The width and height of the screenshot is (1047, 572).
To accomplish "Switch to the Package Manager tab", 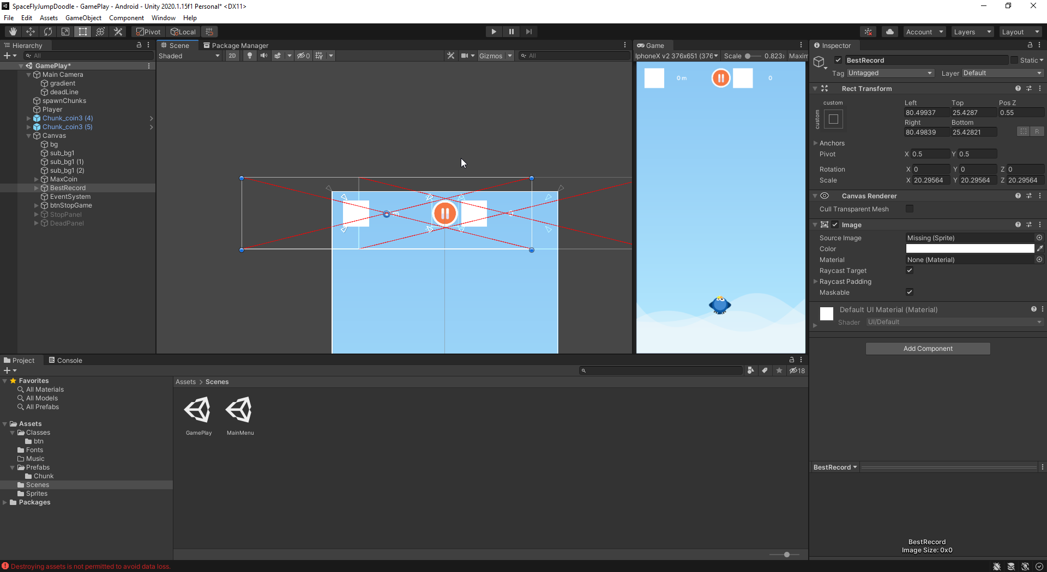I will click(236, 45).
